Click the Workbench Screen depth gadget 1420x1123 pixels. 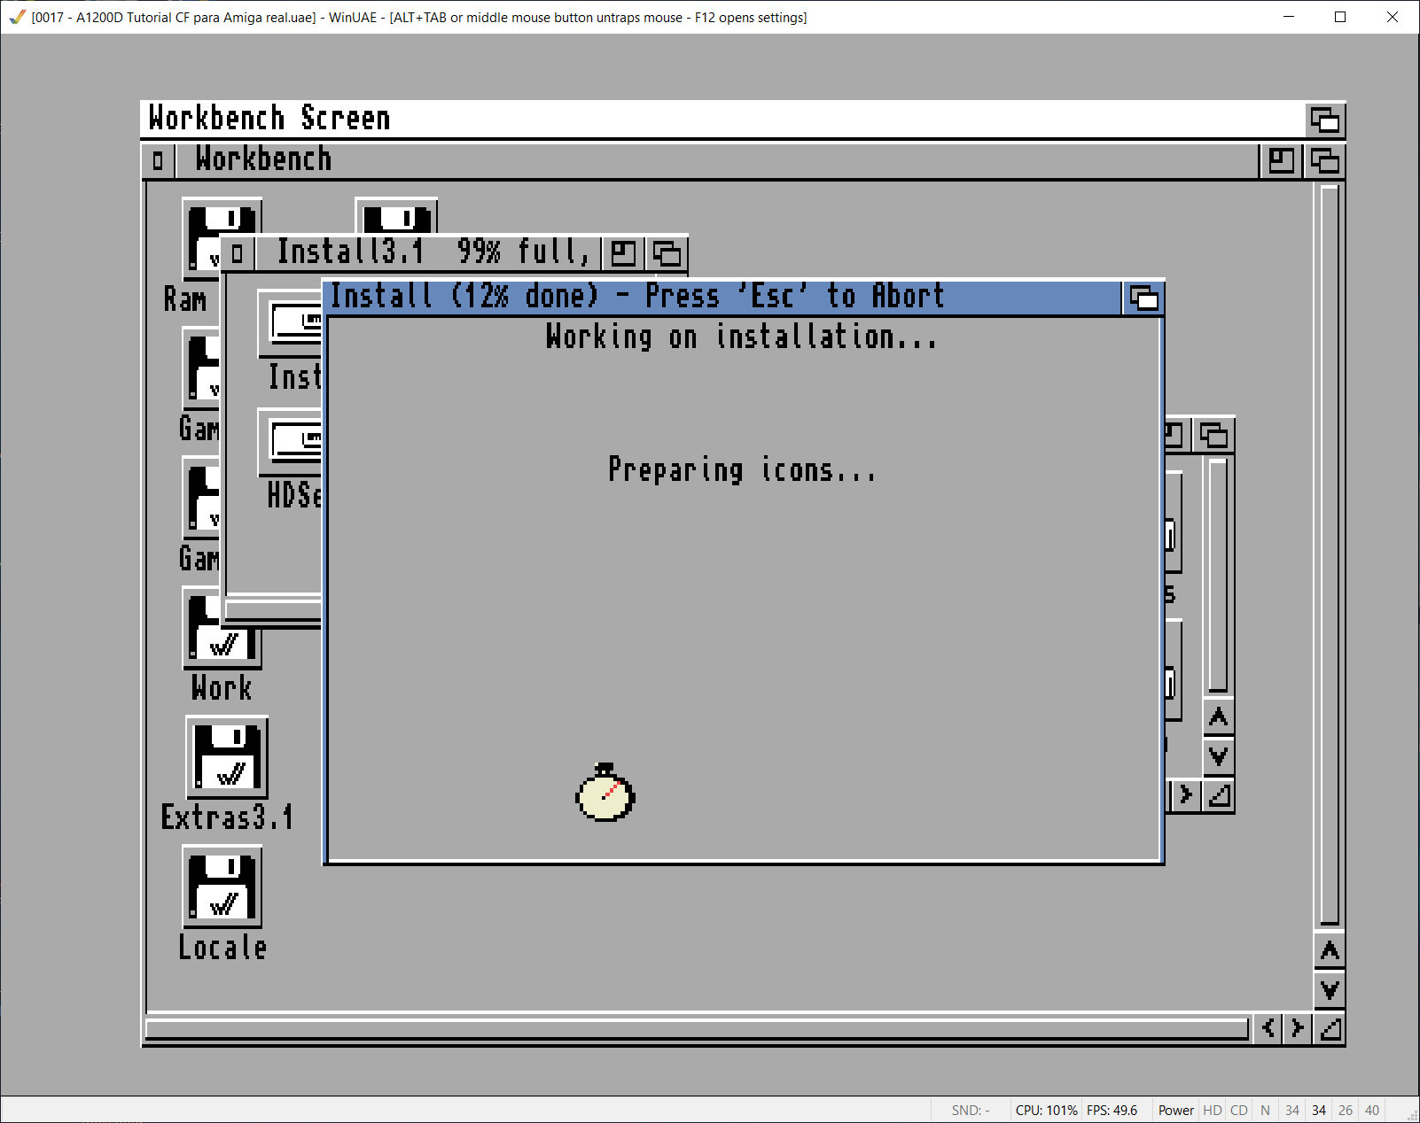click(x=1325, y=120)
